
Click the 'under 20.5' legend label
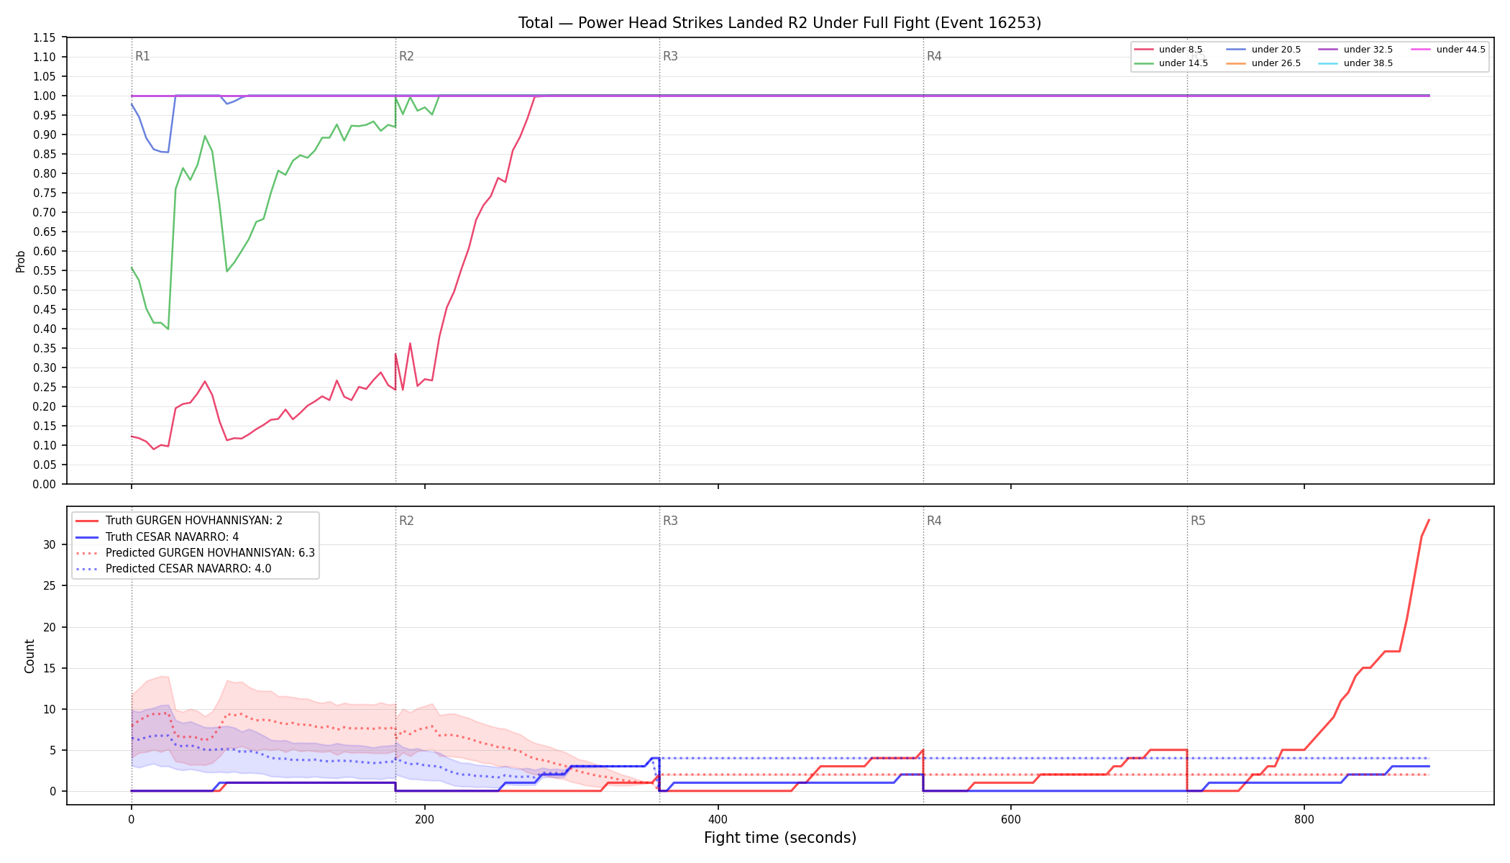[1276, 50]
